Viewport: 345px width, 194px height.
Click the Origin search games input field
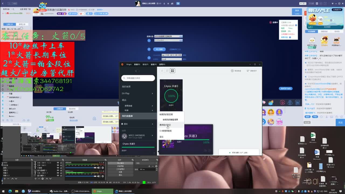[x=138, y=78]
